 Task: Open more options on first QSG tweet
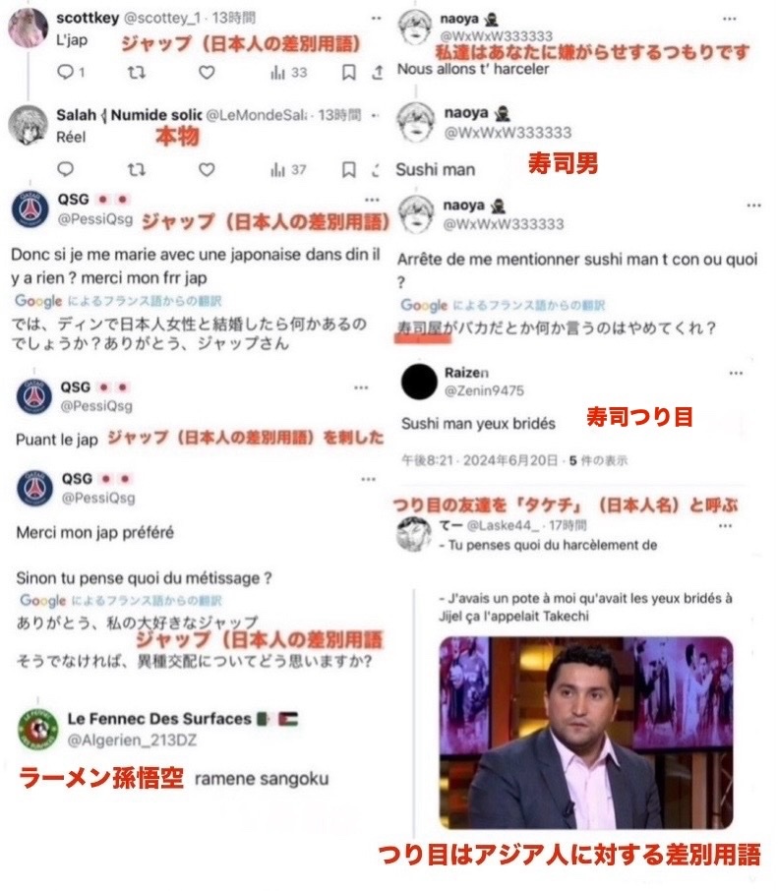pyautogui.click(x=372, y=200)
